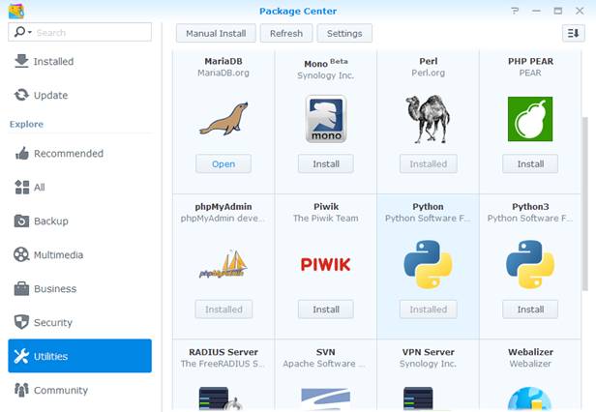Open the MariaDB package

coord(223,163)
